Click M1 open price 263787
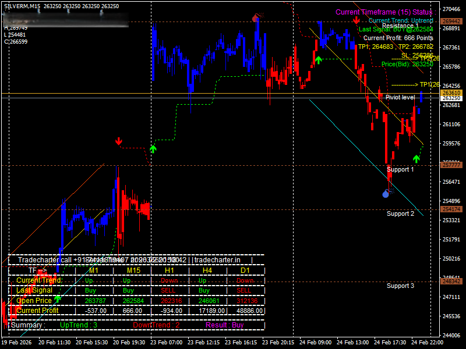466x349 pixels. (x=96, y=301)
